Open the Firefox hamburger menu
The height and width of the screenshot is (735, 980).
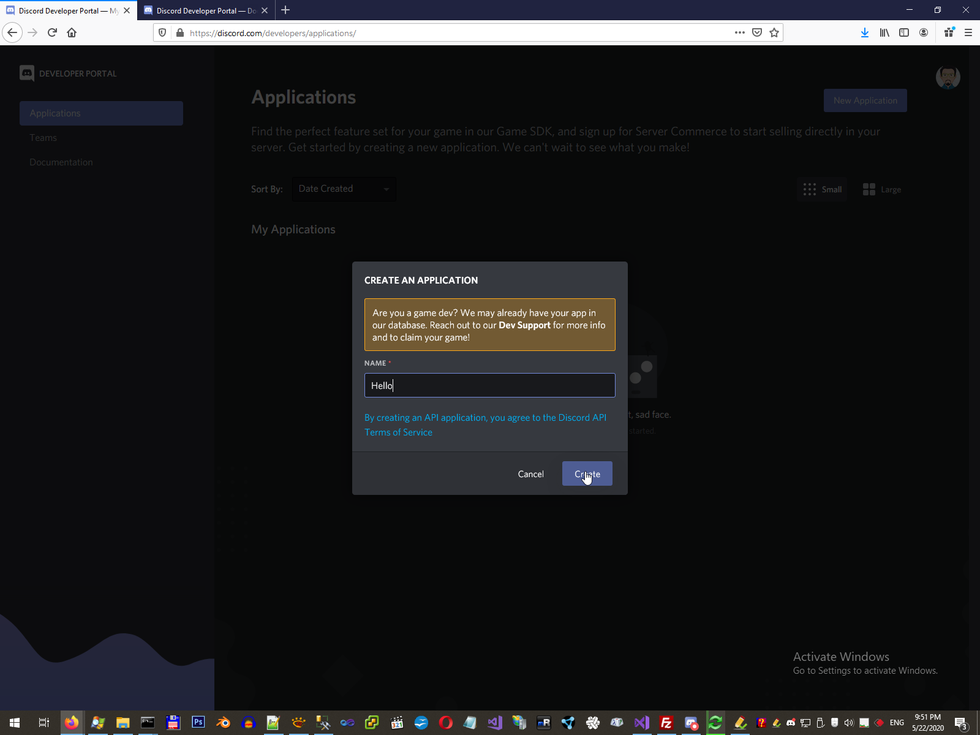pos(968,32)
